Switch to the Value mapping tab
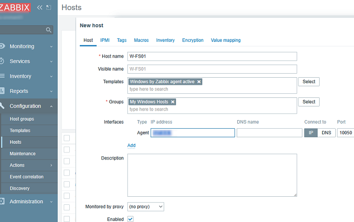 click(226, 40)
